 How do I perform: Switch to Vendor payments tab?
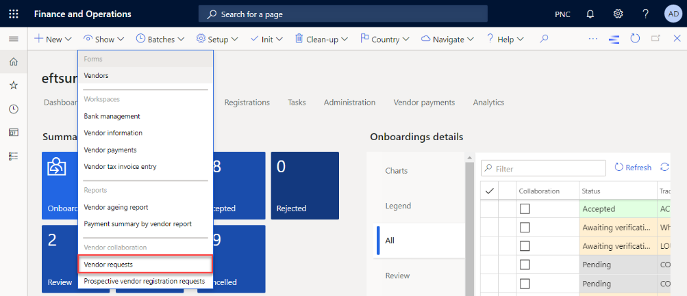(x=424, y=103)
